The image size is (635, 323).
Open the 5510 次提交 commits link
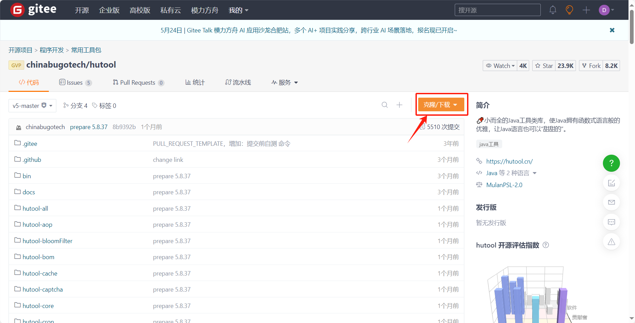(440, 127)
